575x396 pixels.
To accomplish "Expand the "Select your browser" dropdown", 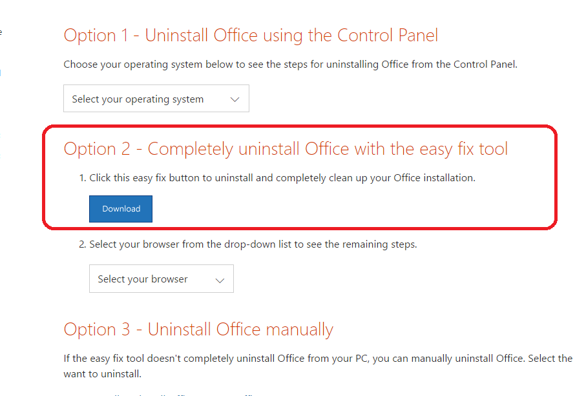I will [161, 279].
